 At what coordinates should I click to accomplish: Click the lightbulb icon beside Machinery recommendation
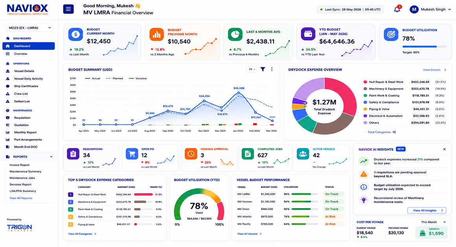click(364, 200)
